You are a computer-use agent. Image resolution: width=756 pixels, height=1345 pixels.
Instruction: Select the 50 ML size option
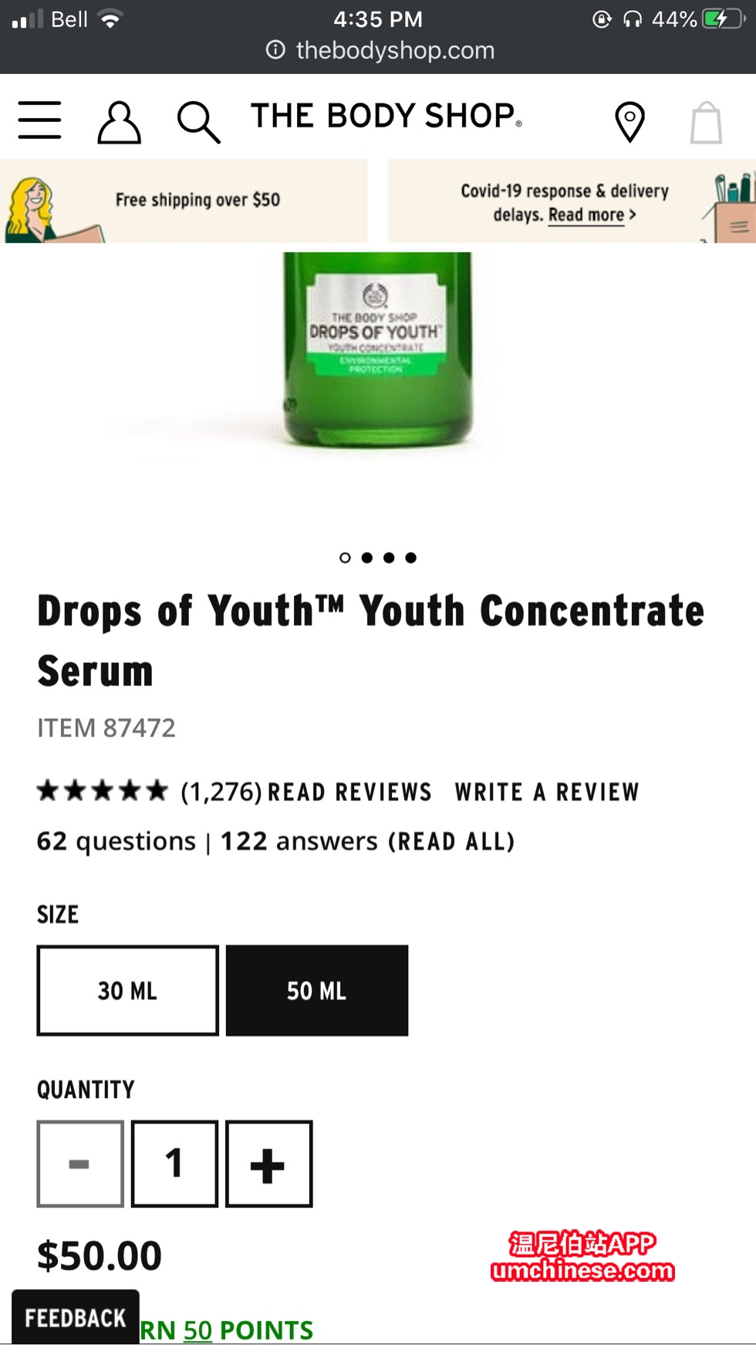[317, 991]
